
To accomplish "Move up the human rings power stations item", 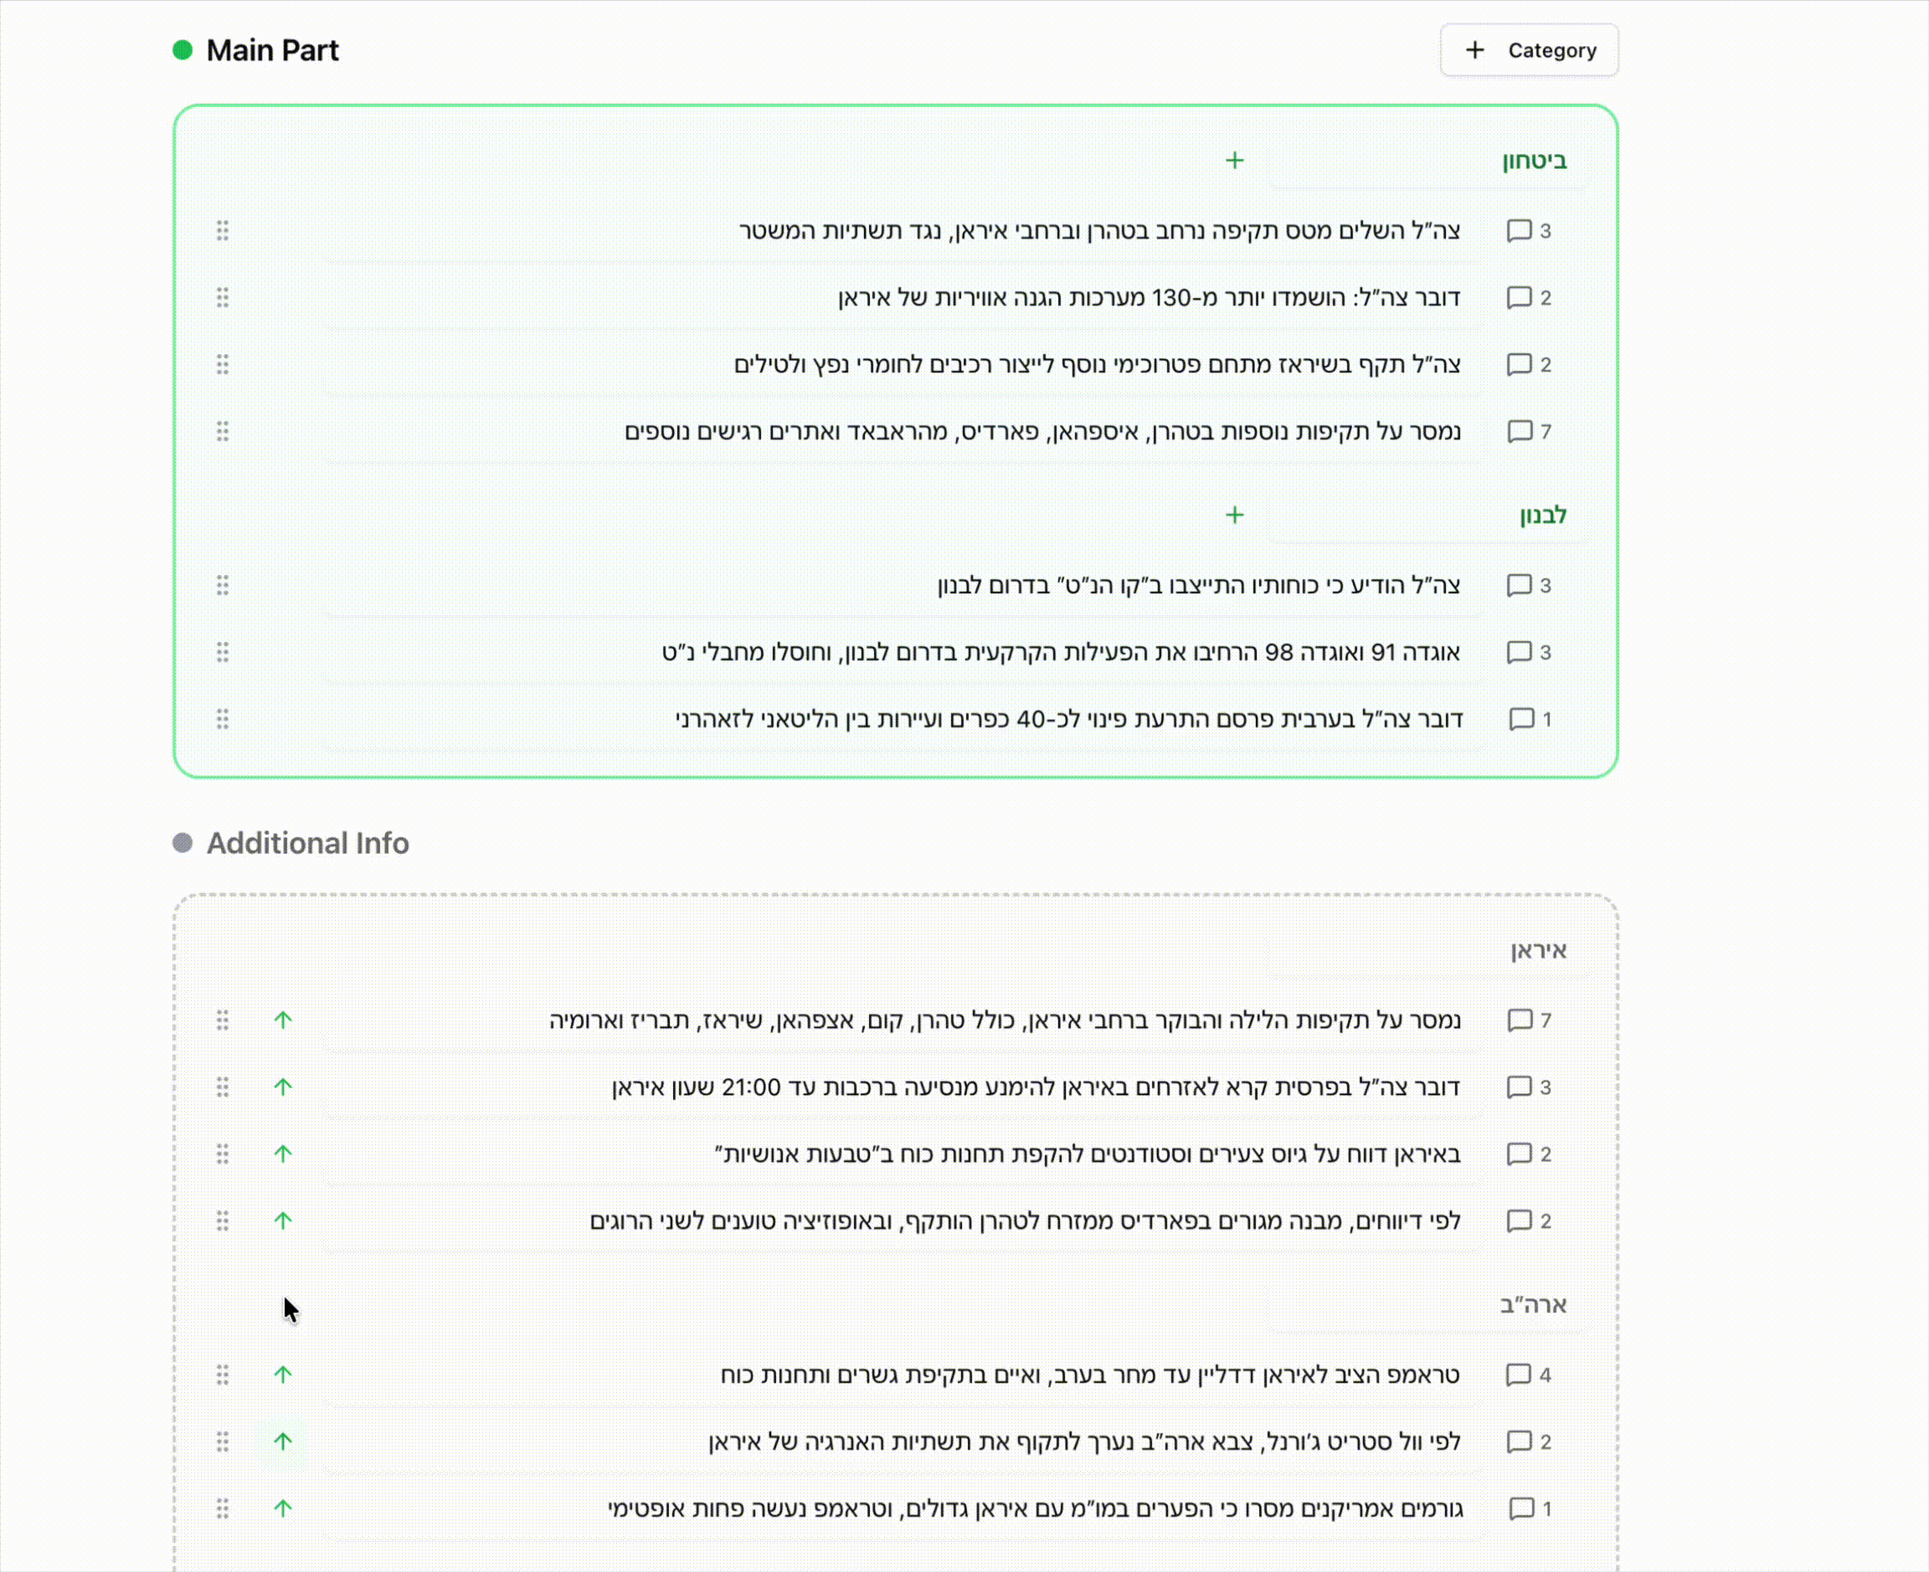I will click(282, 1153).
